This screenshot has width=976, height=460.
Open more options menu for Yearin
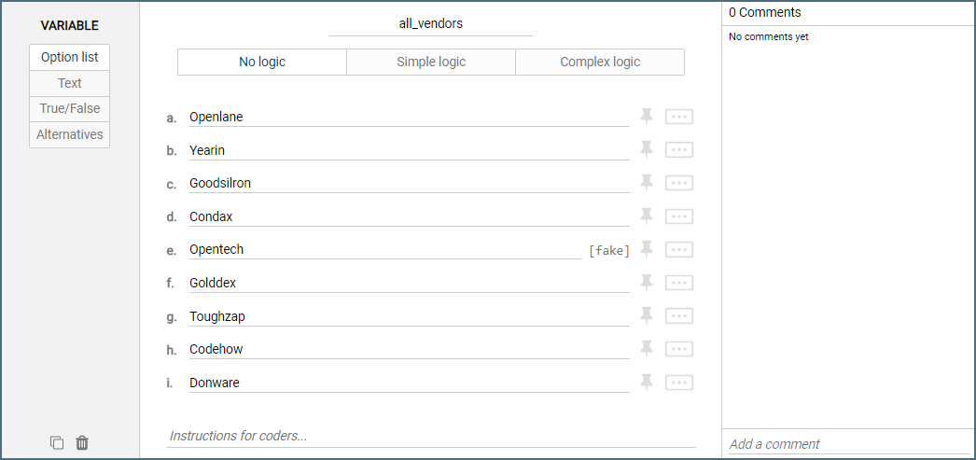tap(679, 150)
